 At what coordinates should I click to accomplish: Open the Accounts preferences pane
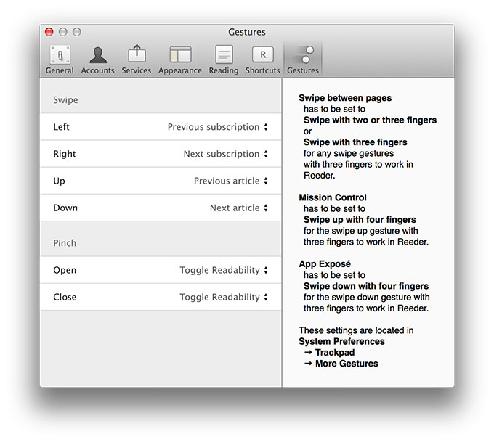point(97,60)
